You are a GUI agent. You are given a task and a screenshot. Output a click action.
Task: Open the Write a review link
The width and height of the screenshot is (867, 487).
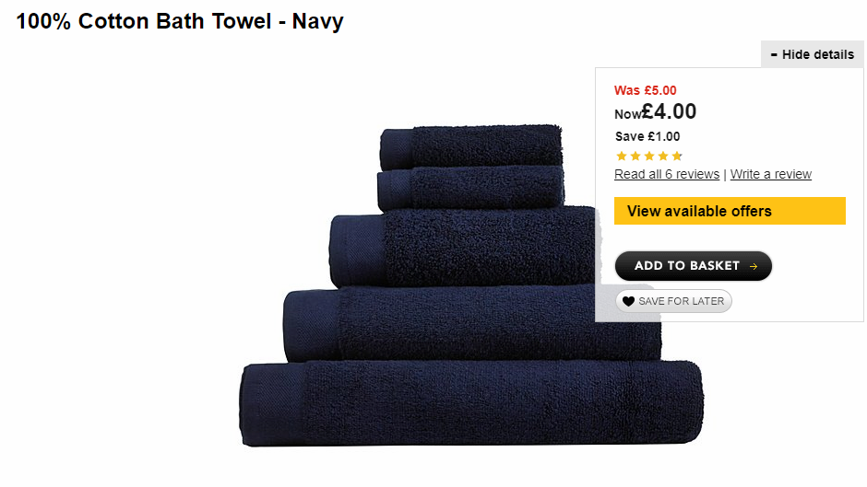coord(771,175)
